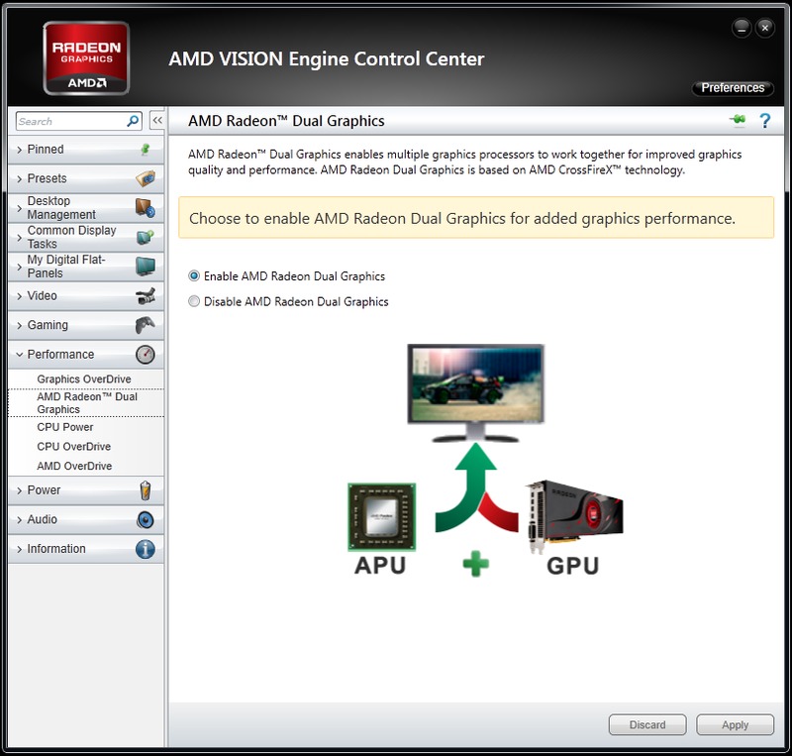The width and height of the screenshot is (792, 756).
Task: Expand the Video section
Action: [86, 296]
